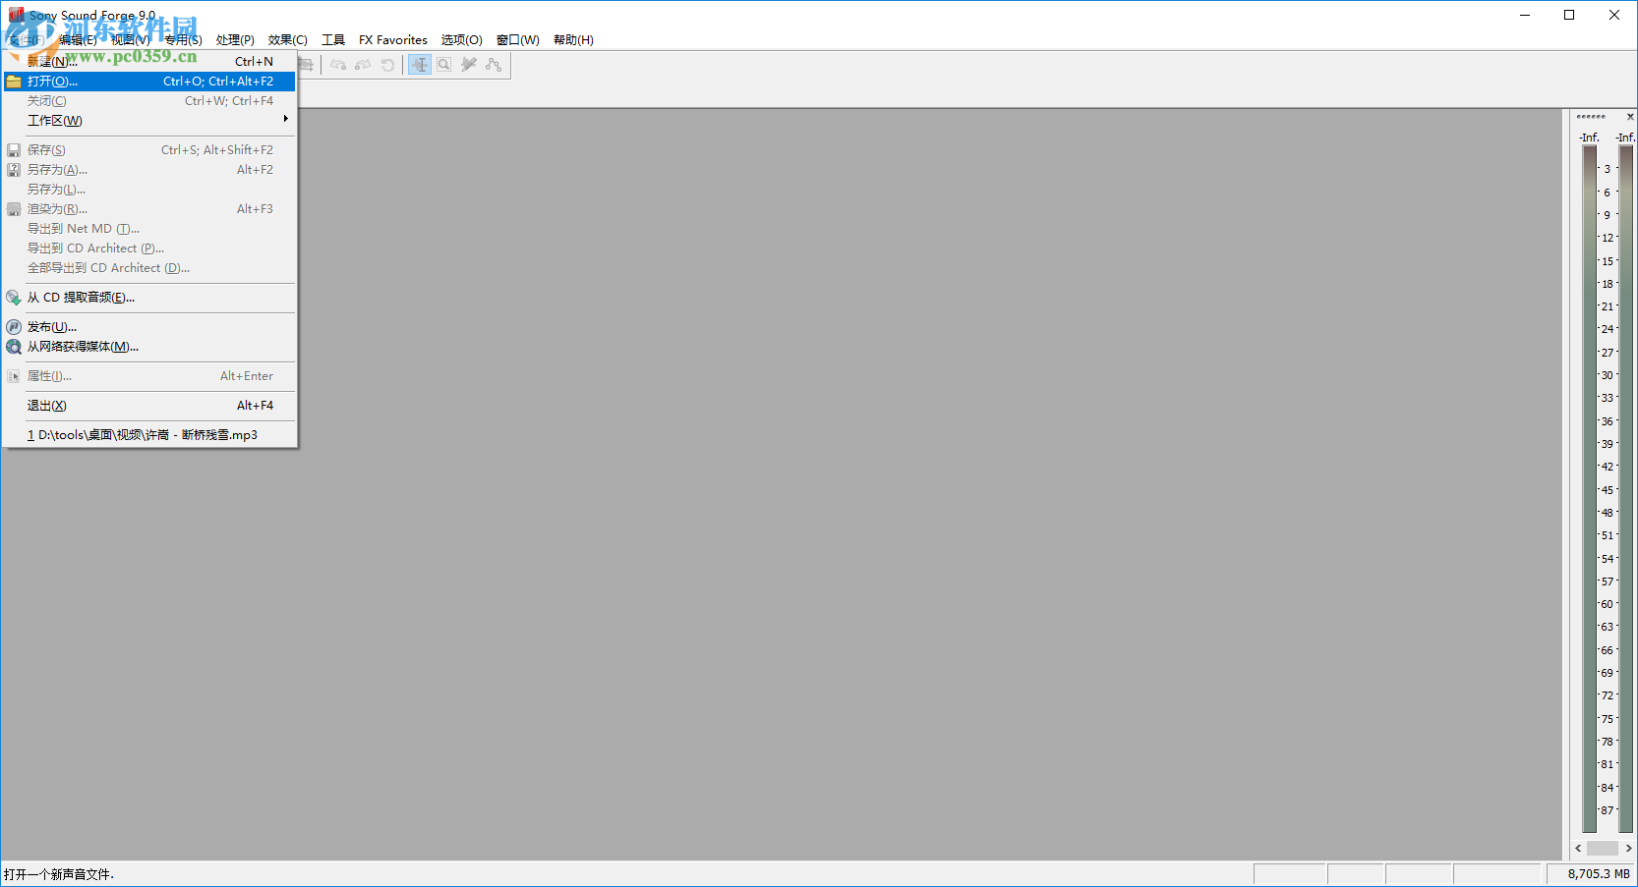Image resolution: width=1638 pixels, height=887 pixels.
Task: Choose 从 CD 提取音频(E)...
Action: (149, 298)
